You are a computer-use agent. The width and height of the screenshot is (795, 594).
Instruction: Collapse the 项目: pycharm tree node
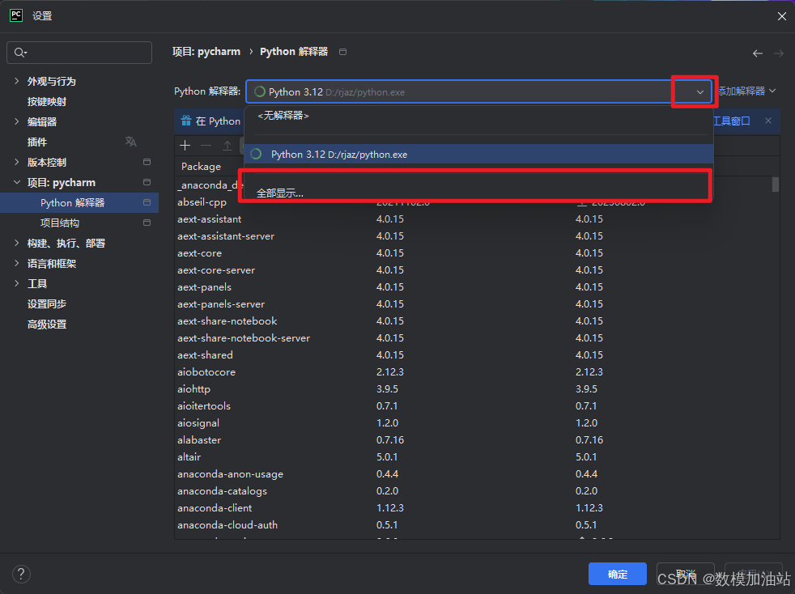pos(17,182)
